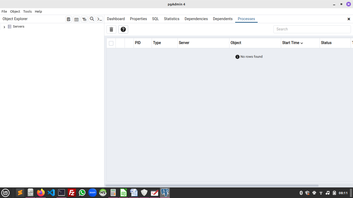Open the Wi-Fi network tray icon
Screen dimensions: 353x198
[321, 193]
